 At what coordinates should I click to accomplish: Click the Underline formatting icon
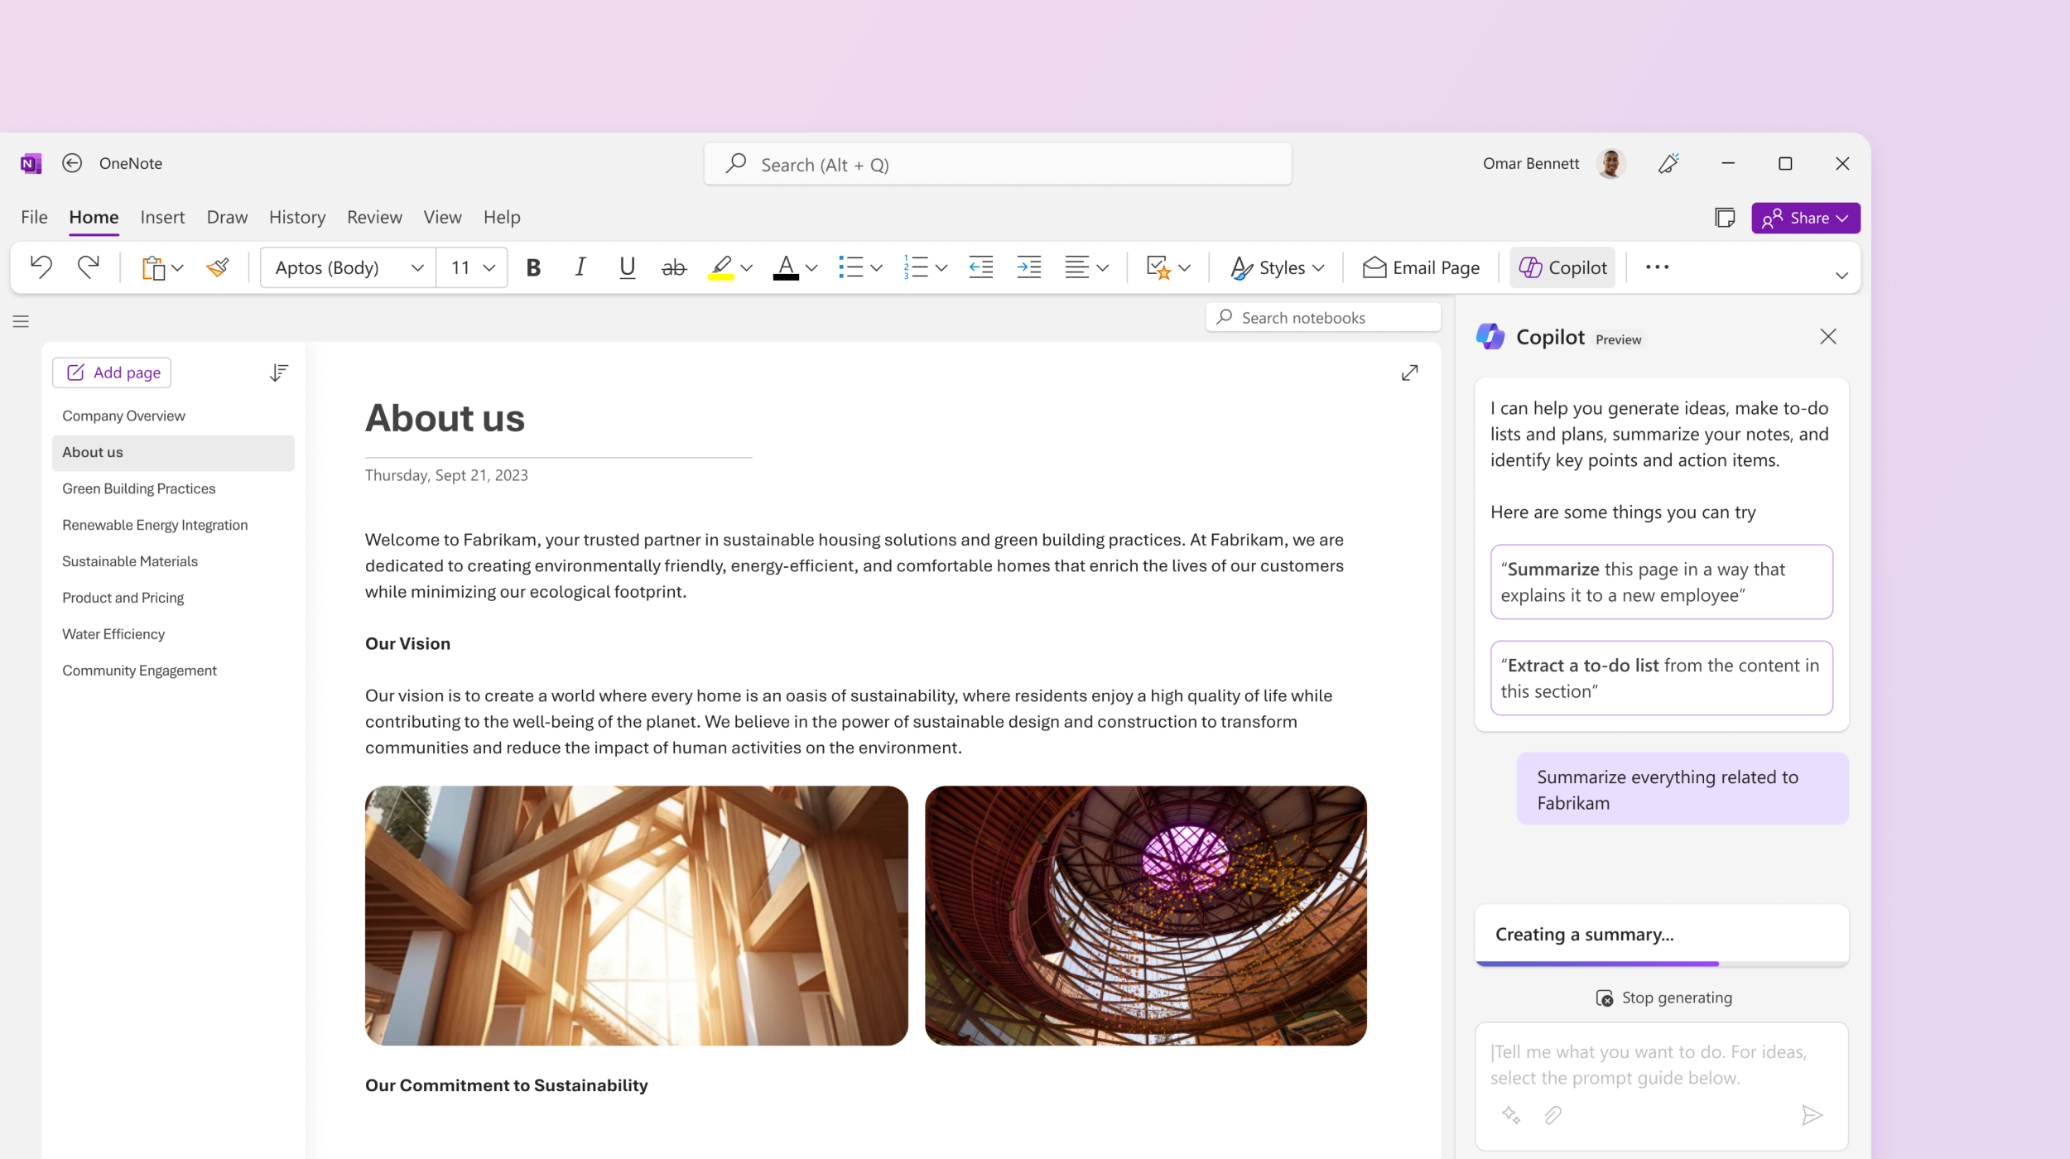point(625,267)
